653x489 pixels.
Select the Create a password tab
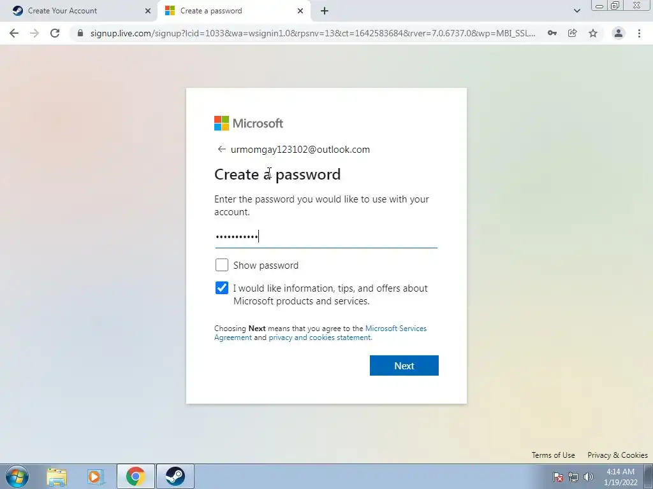tap(235, 11)
